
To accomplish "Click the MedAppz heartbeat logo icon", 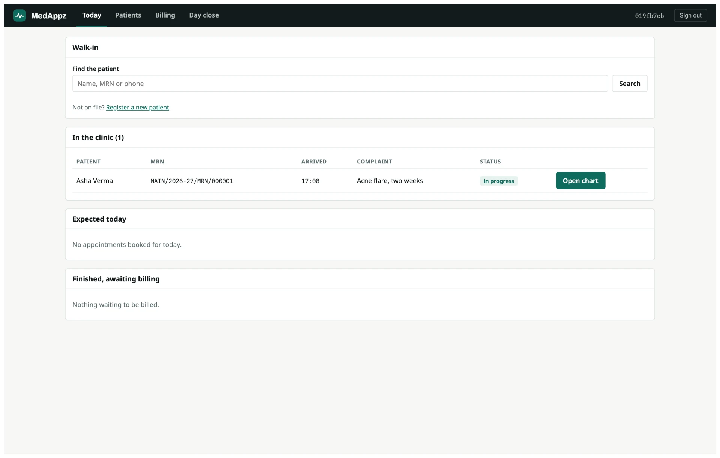I will tap(19, 15).
